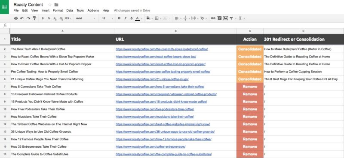Click the insert comment icon
344x158 pixels.
pyautogui.click(x=219, y=18)
